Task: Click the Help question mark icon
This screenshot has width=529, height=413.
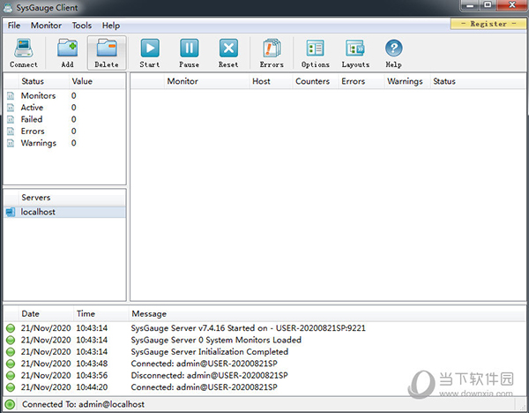Action: [394, 49]
